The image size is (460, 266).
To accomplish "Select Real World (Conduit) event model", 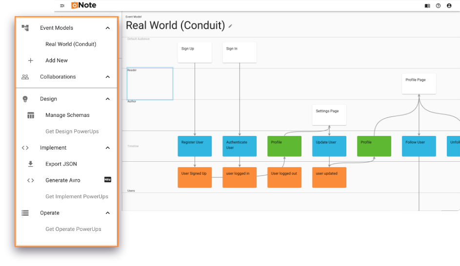I will (x=71, y=44).
